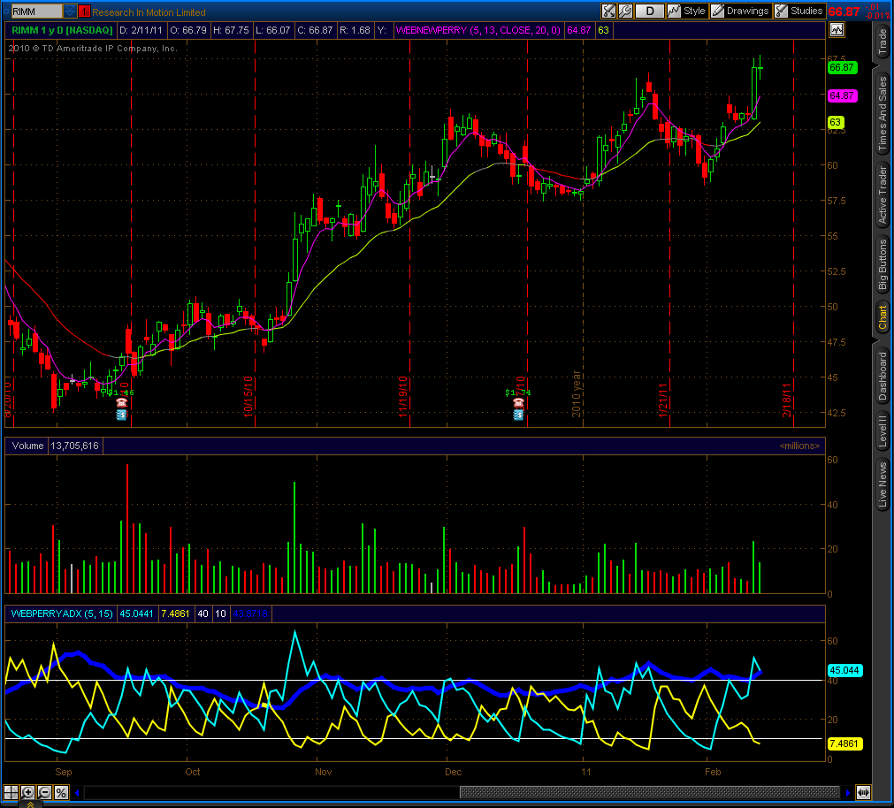Click the D: 2/11/11 date field
894x808 pixels.
[x=141, y=30]
